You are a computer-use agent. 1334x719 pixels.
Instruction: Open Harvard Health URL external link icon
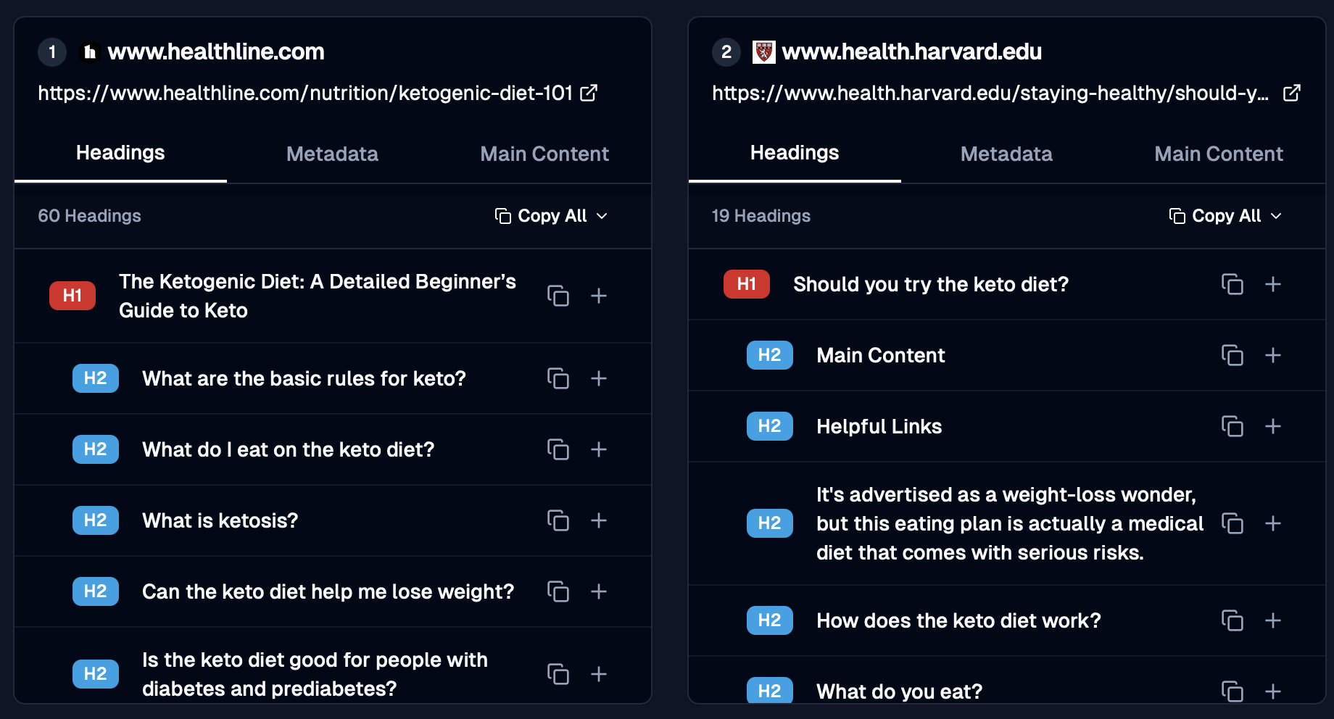(1291, 93)
